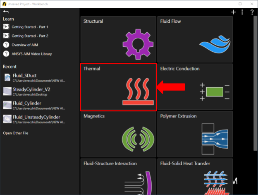Image resolution: width=258 pixels, height=195 pixels.
Task: Click Open Other File
Action: [x=16, y=133]
